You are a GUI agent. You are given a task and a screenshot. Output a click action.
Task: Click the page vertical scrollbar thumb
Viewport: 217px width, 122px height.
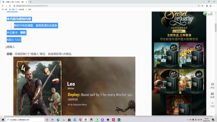coord(215,28)
